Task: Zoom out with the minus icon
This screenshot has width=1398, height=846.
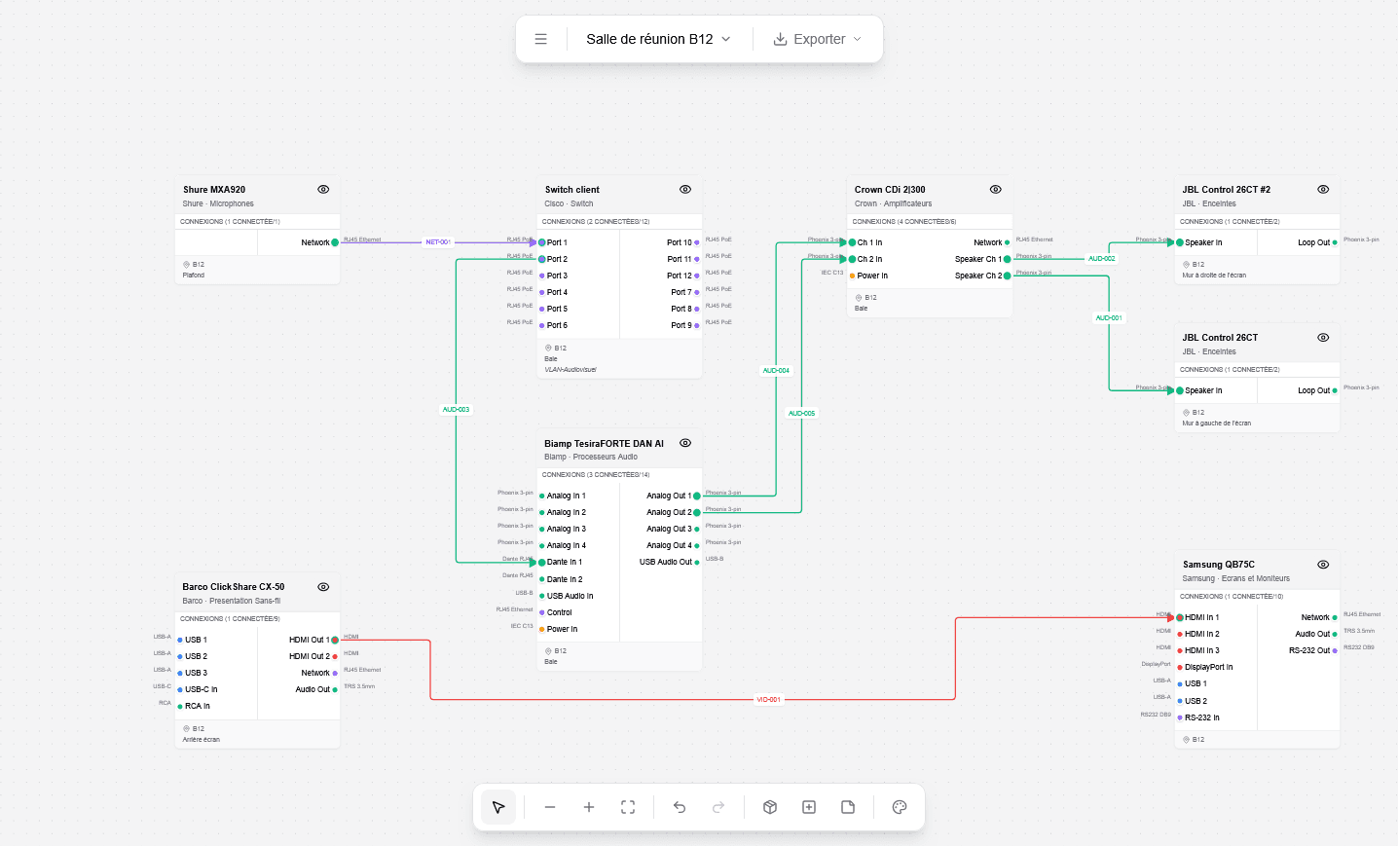Action: [x=550, y=807]
